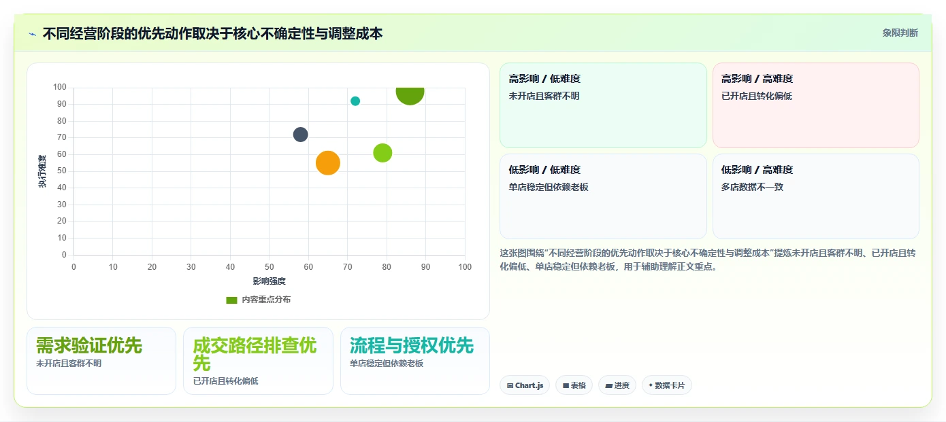Select the 成交路径排查优先 metric heading
The height and width of the screenshot is (422, 946).
coord(255,355)
